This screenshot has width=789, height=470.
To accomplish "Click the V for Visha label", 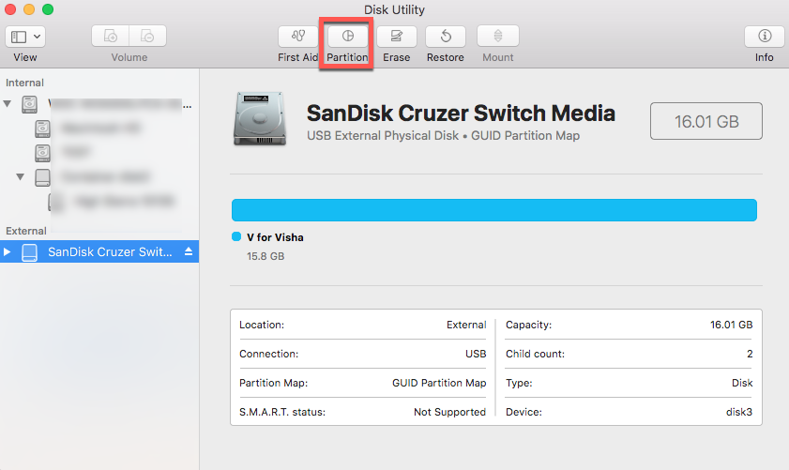I will point(275,237).
